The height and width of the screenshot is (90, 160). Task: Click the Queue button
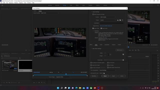tap(105, 76)
